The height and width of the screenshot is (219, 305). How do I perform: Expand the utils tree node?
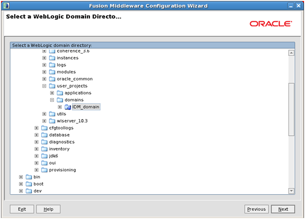(x=44, y=114)
